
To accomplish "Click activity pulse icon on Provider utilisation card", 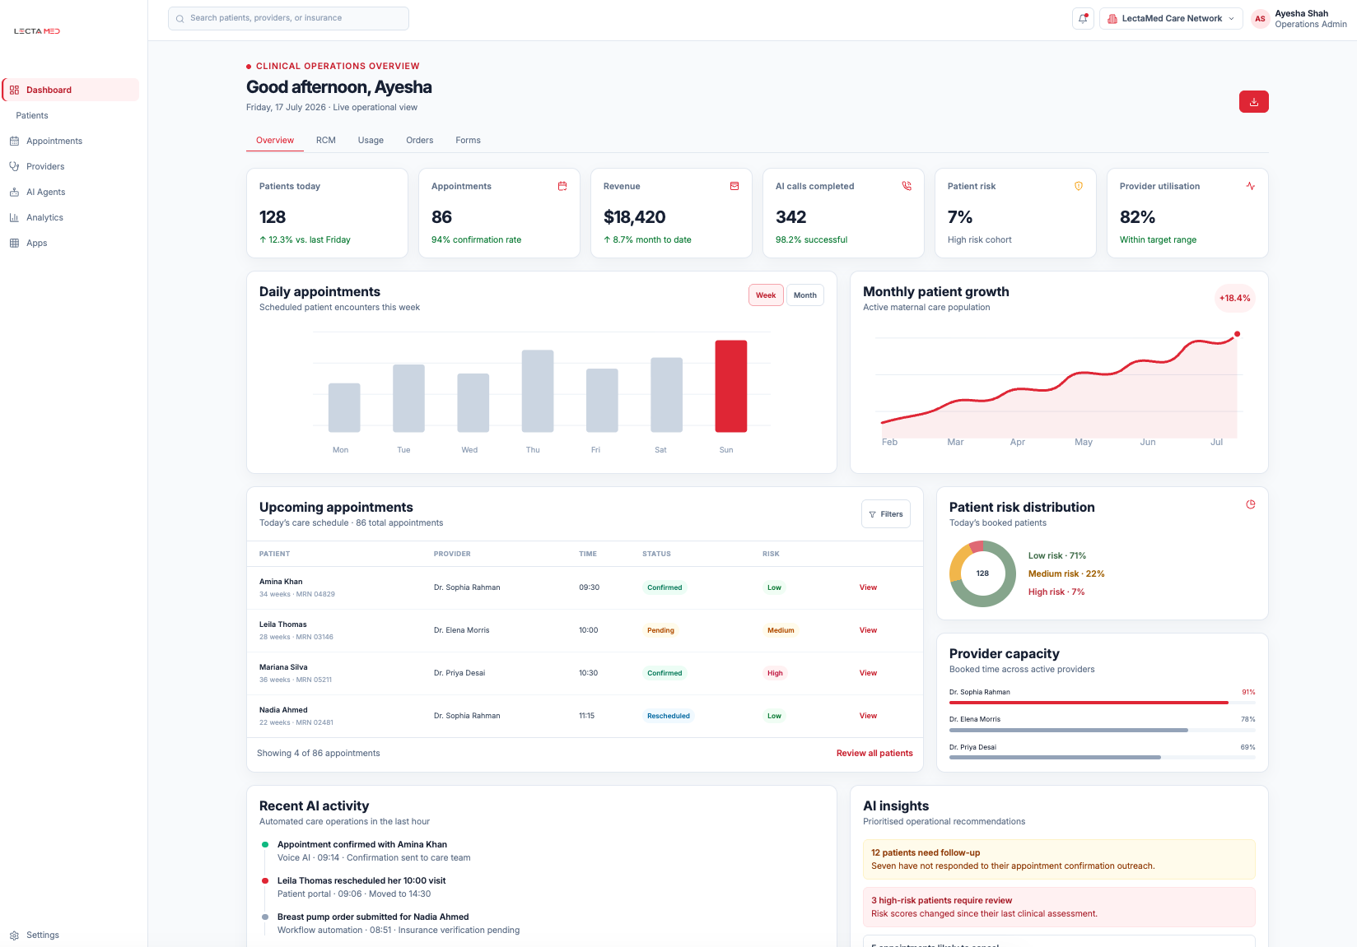I will [x=1251, y=187].
